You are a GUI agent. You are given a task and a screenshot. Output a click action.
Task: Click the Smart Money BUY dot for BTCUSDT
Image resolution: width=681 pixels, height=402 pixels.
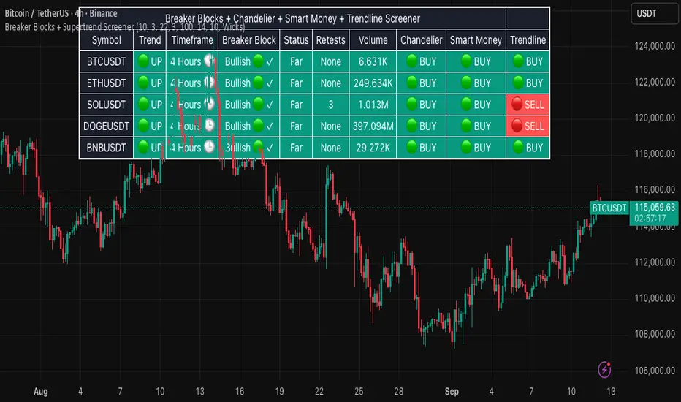click(466, 61)
